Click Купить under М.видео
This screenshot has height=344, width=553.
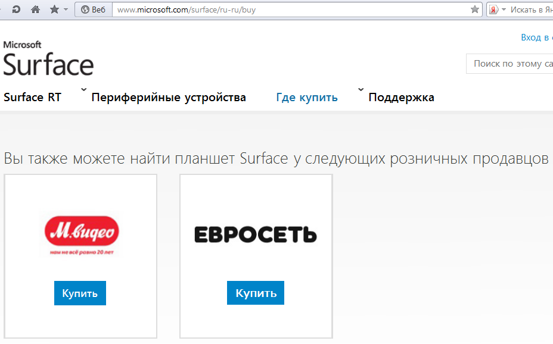80,293
